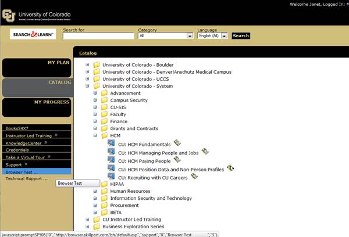Expand the Finance folder node
The width and height of the screenshot is (349, 237).
[95, 121]
